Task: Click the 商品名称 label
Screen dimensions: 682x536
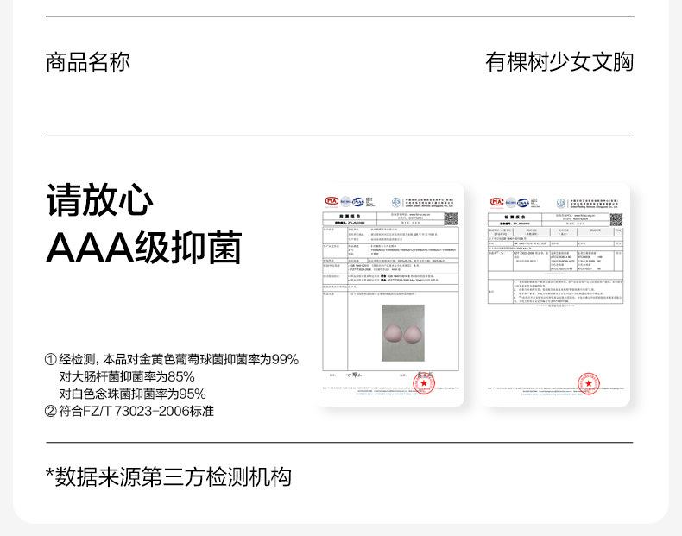Action: point(88,62)
